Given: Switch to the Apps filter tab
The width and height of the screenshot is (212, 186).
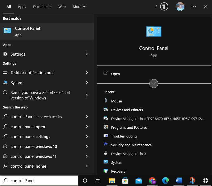Looking at the screenshot, I should [x=22, y=7].
